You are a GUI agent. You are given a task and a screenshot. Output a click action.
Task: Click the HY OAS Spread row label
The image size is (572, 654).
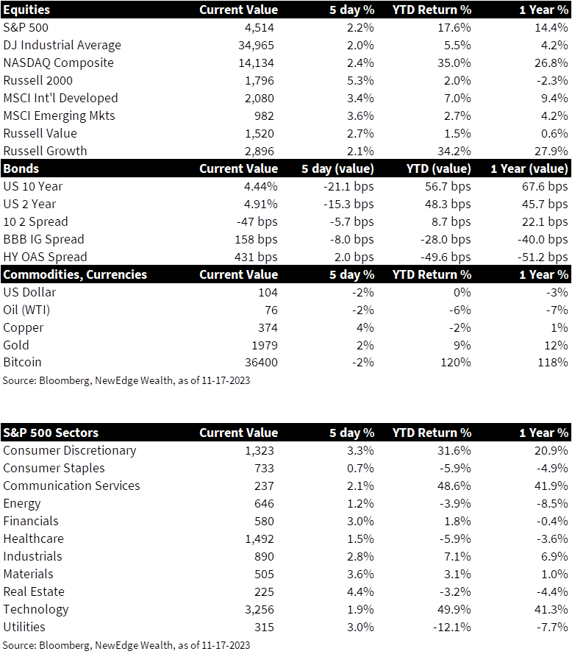pos(45,257)
